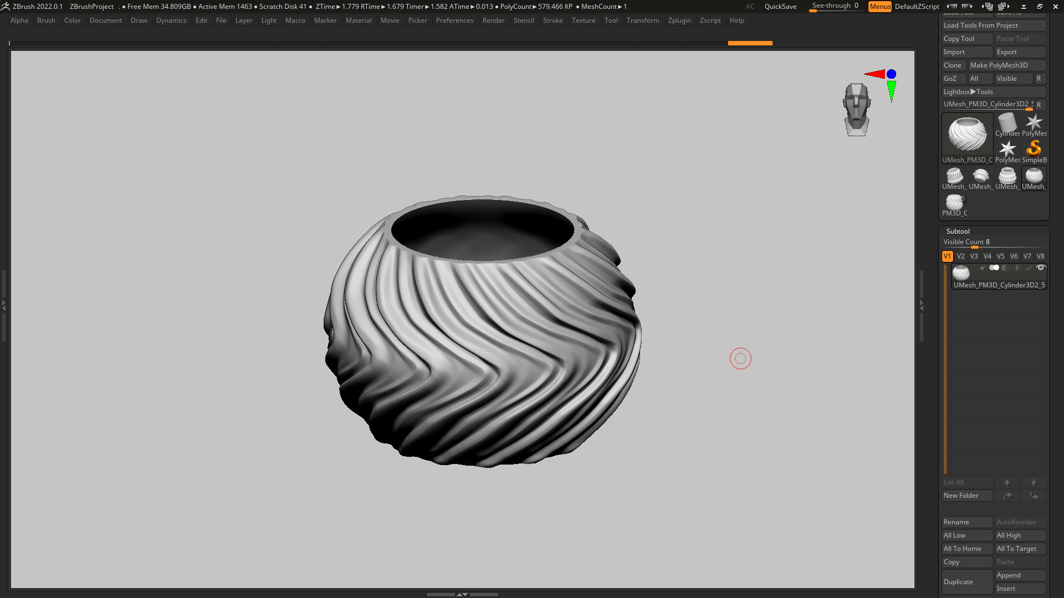Viewport: 1064px width, 598px height.
Task: Click the Export button
Action: [1021, 52]
